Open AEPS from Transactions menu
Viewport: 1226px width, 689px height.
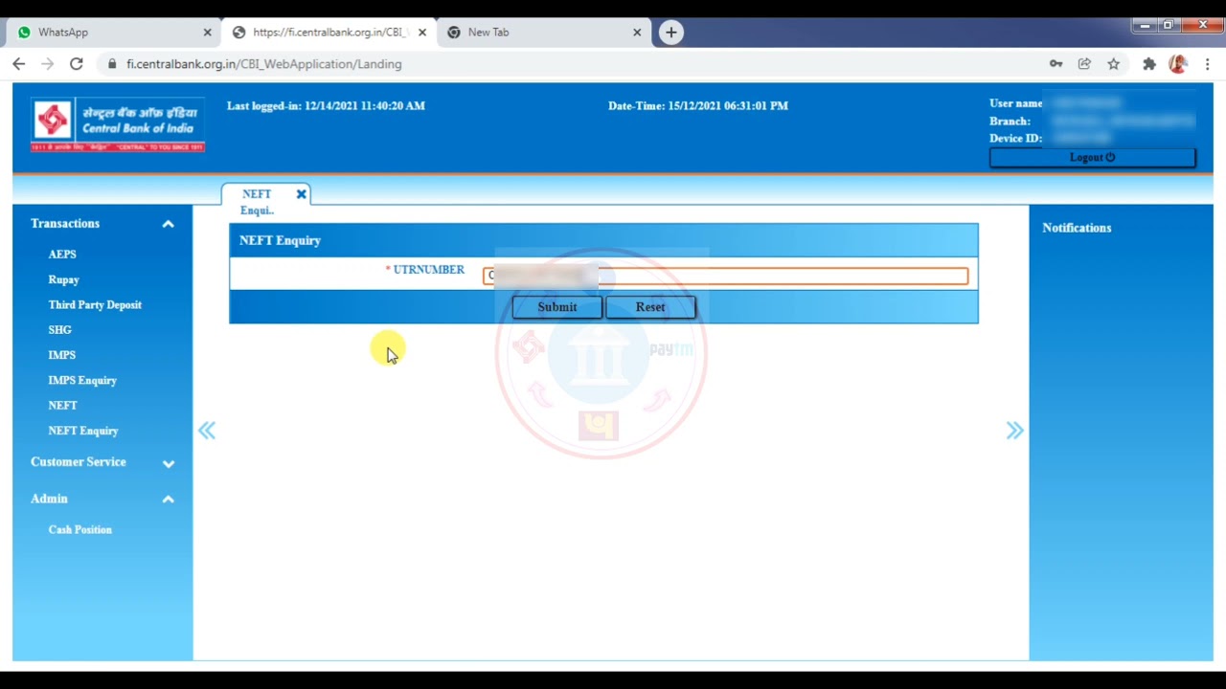coord(62,255)
